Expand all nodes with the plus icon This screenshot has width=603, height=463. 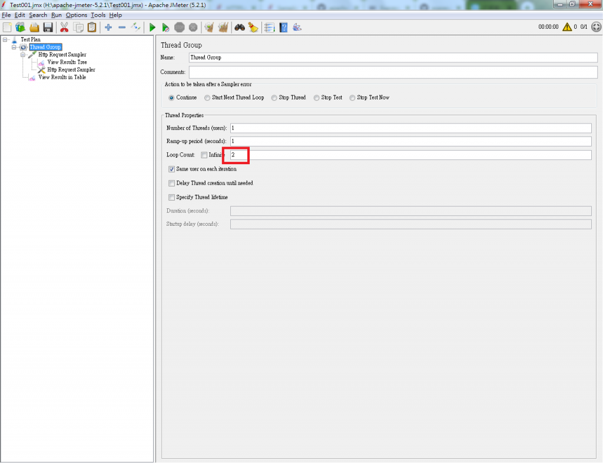(108, 27)
